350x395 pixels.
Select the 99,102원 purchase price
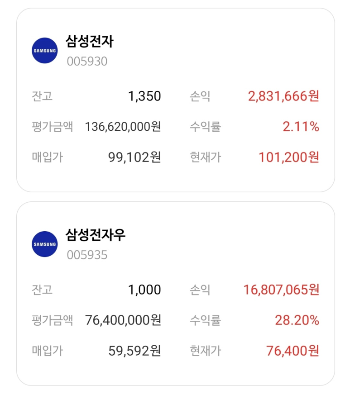tap(134, 157)
